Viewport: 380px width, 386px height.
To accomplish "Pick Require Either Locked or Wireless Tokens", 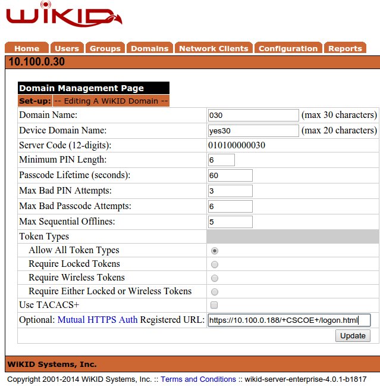I will pyautogui.click(x=215, y=292).
